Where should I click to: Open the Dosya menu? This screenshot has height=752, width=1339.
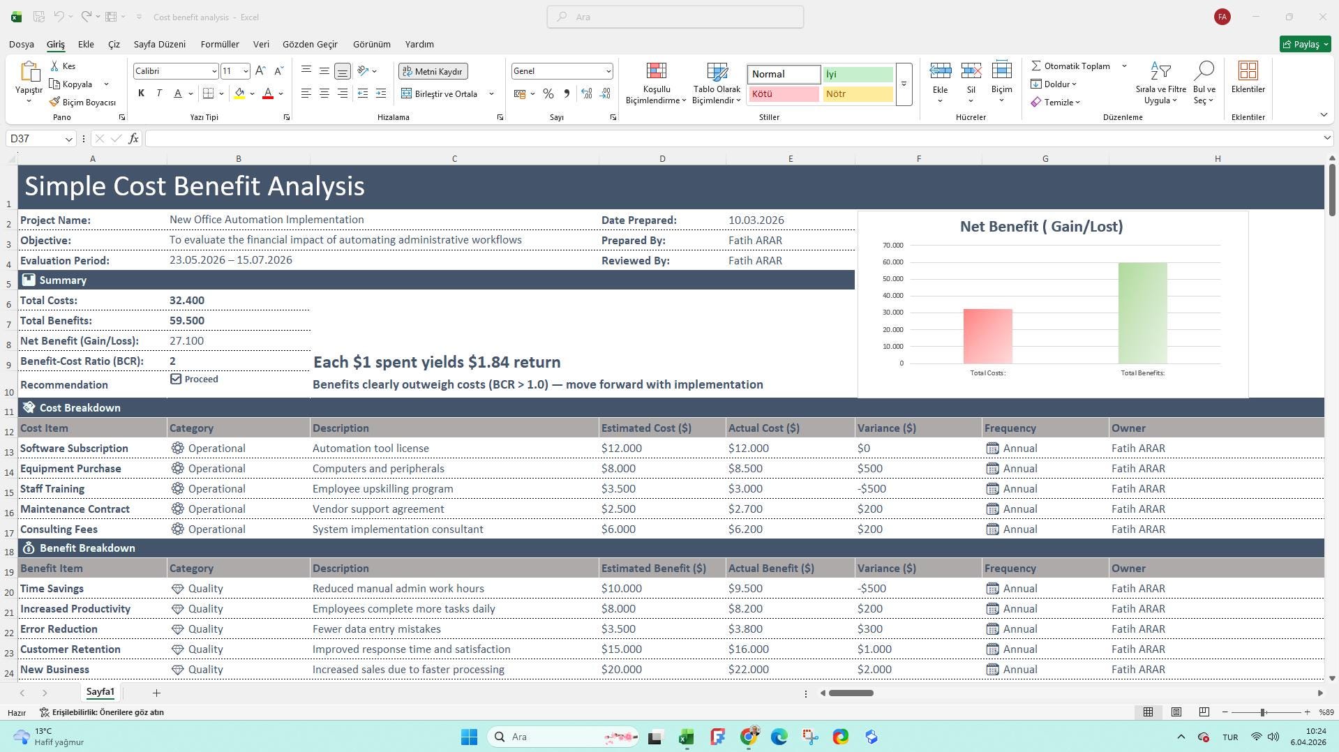coord(22,44)
